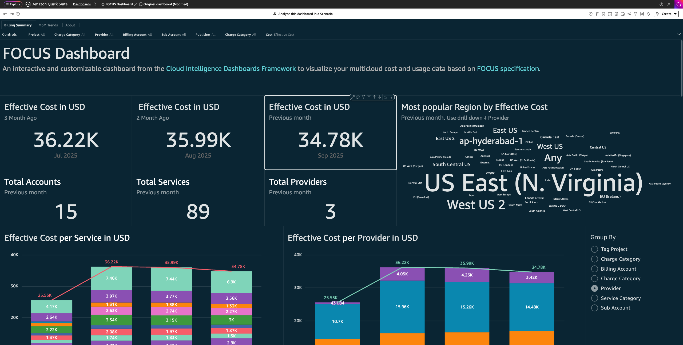Image resolution: width=683 pixels, height=345 pixels.
Task: Open the bookmarks icon in top toolbar
Action: (603, 14)
